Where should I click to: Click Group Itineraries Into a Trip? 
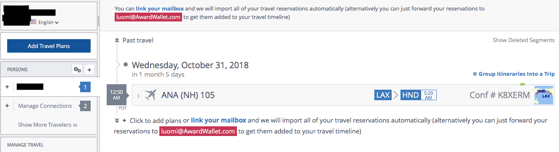point(514,74)
